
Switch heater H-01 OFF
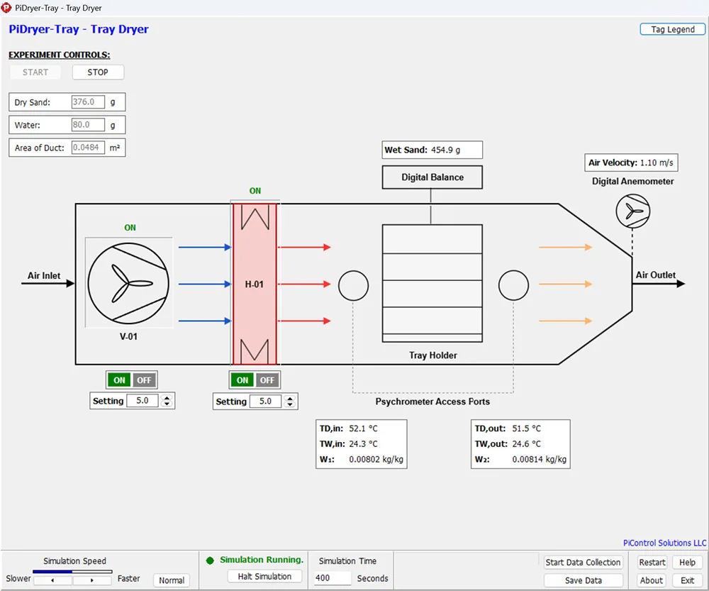[267, 380]
